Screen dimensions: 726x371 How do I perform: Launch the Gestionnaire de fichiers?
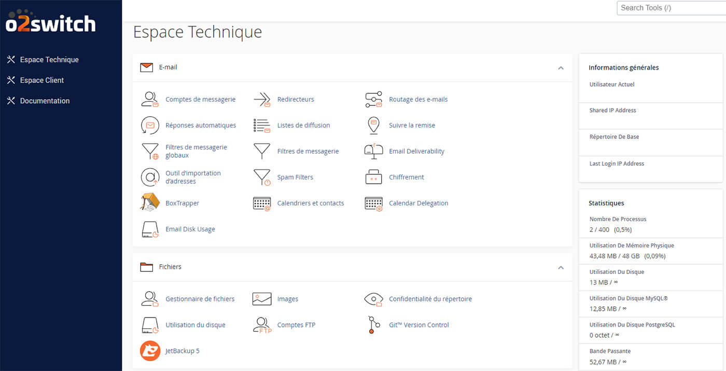point(199,298)
